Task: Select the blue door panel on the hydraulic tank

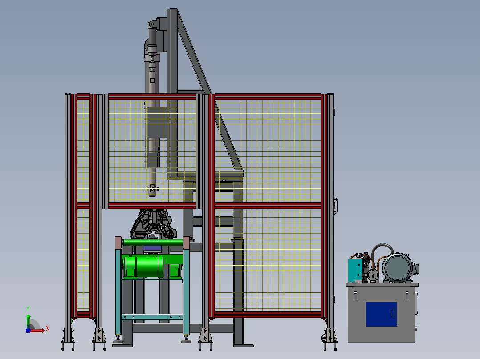Action: 381,315
